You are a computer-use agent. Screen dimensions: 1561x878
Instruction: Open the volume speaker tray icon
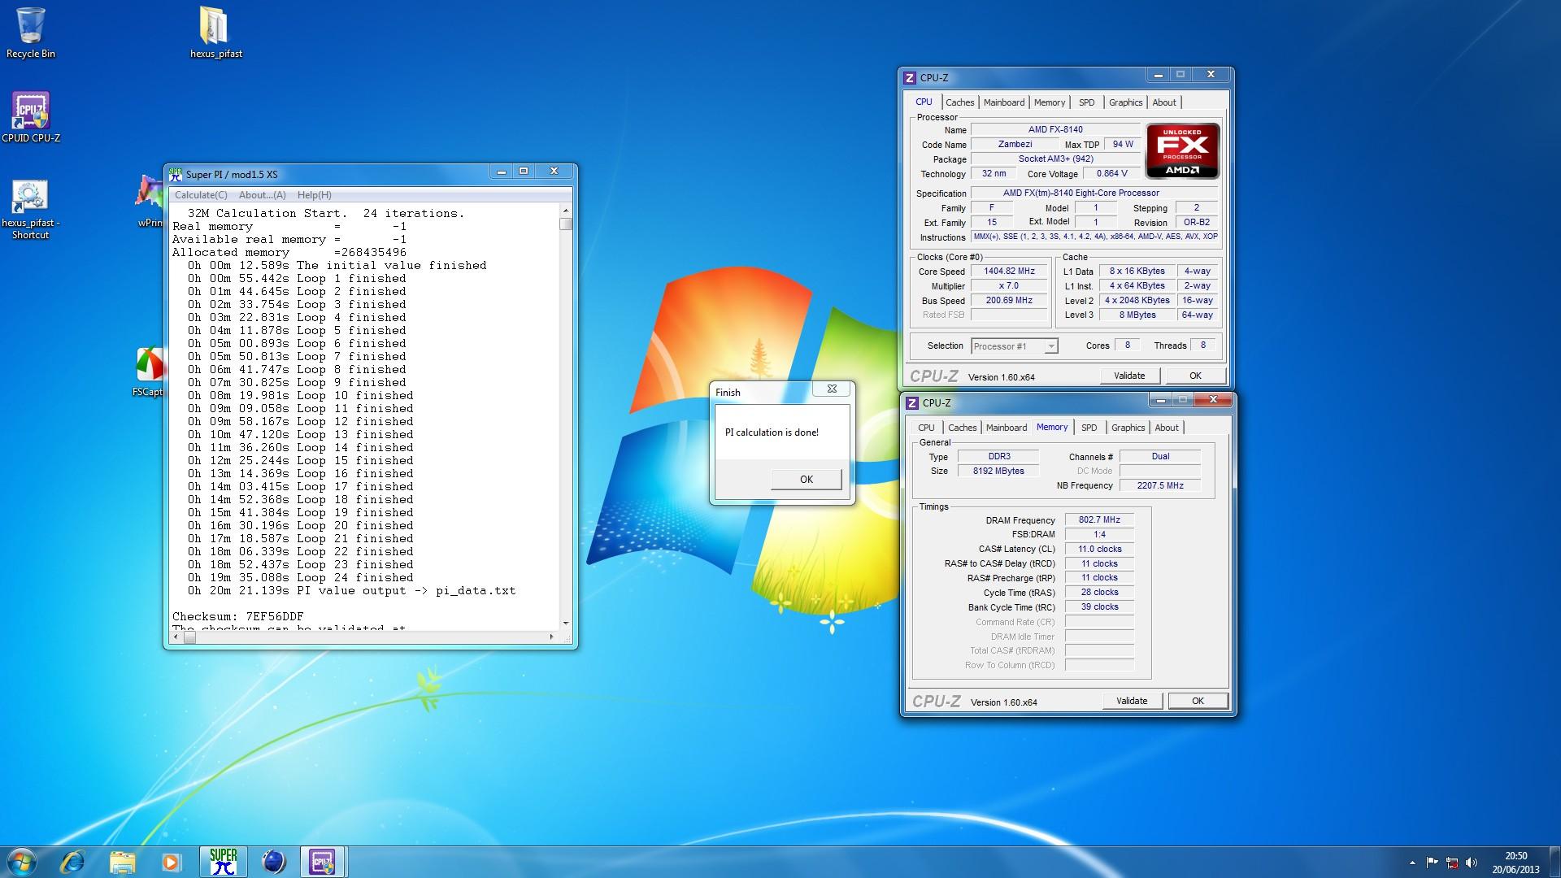(1472, 863)
